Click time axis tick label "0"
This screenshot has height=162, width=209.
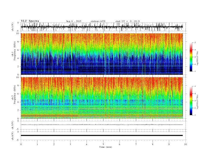coord(21,144)
